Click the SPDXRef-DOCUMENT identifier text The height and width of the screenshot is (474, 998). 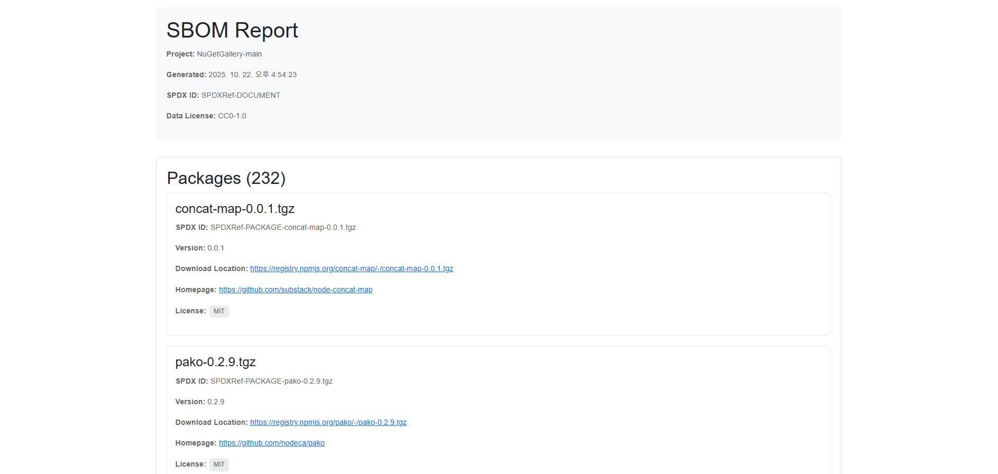pyautogui.click(x=241, y=95)
